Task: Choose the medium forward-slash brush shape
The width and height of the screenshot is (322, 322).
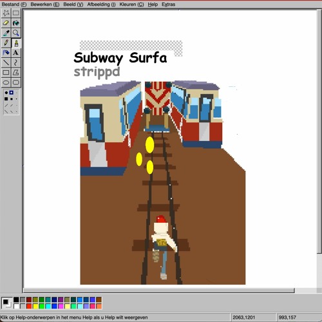Action: 12,105
